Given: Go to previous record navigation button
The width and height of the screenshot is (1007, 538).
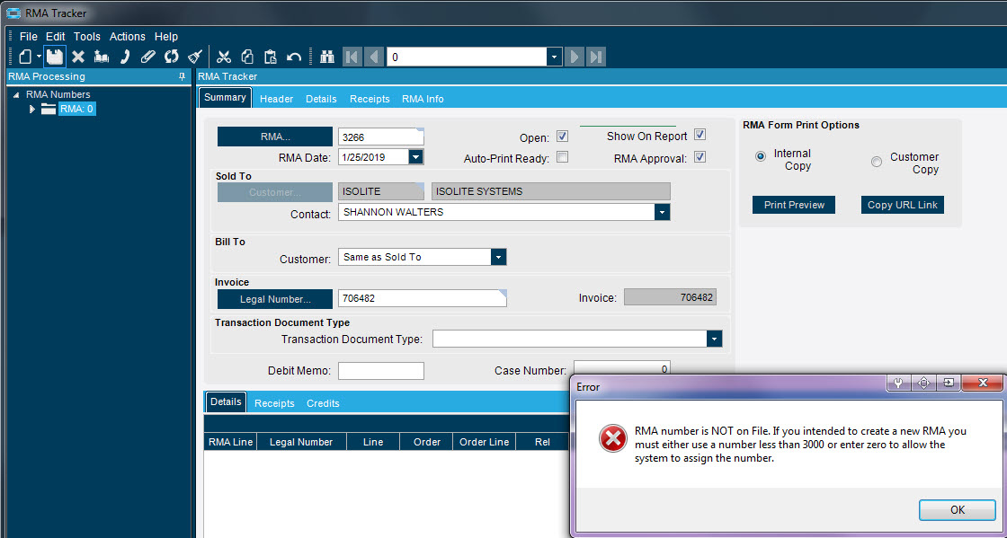Looking at the screenshot, I should pyautogui.click(x=374, y=57).
